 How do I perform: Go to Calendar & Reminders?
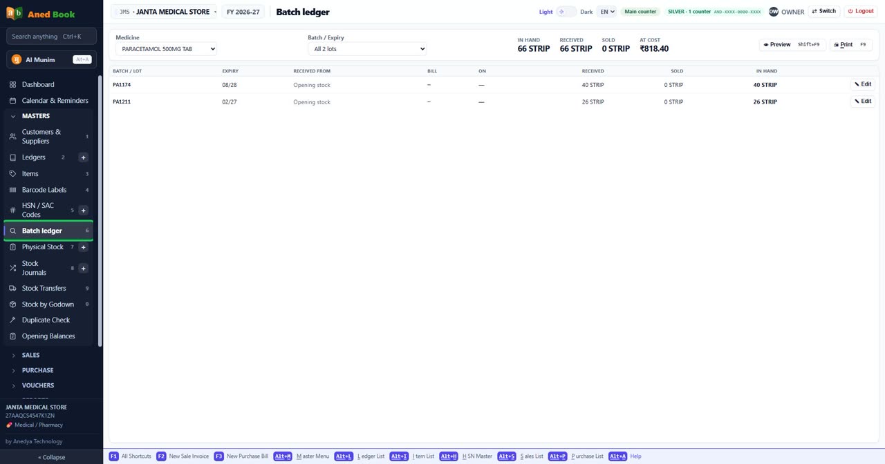(48, 101)
